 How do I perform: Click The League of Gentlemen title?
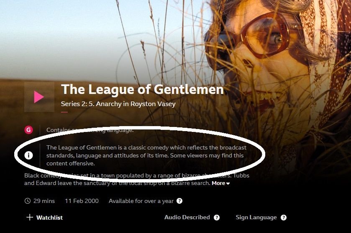(142, 90)
